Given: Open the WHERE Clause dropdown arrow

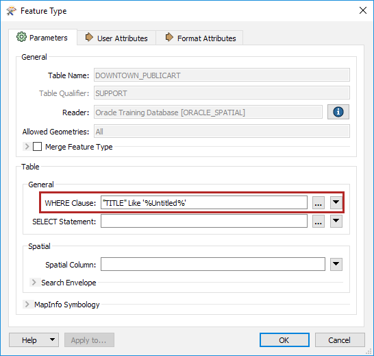Looking at the screenshot, I should [x=336, y=202].
